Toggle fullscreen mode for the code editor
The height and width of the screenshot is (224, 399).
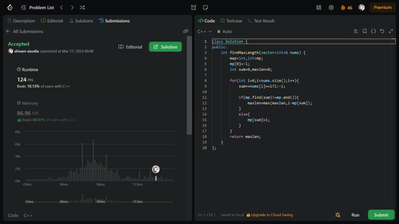point(391,31)
